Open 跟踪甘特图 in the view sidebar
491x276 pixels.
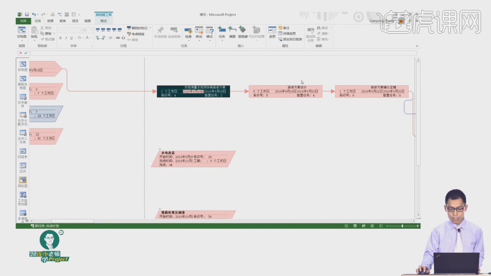pyautogui.click(x=22, y=82)
